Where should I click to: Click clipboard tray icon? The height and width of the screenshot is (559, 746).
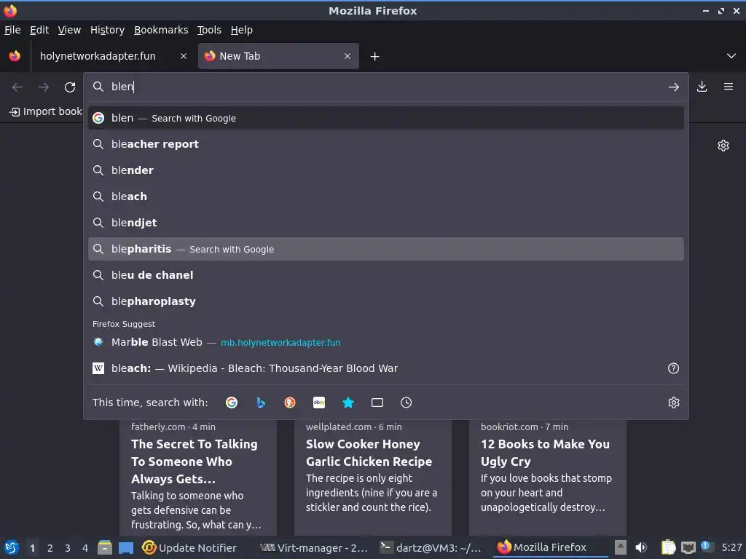point(669,547)
